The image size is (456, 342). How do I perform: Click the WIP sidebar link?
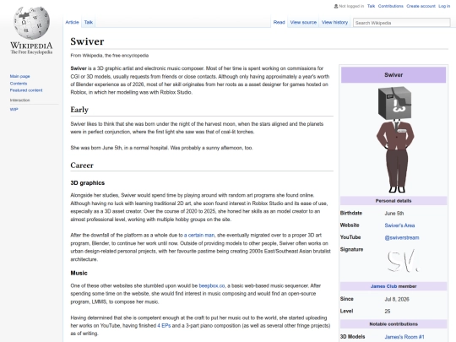coord(14,109)
